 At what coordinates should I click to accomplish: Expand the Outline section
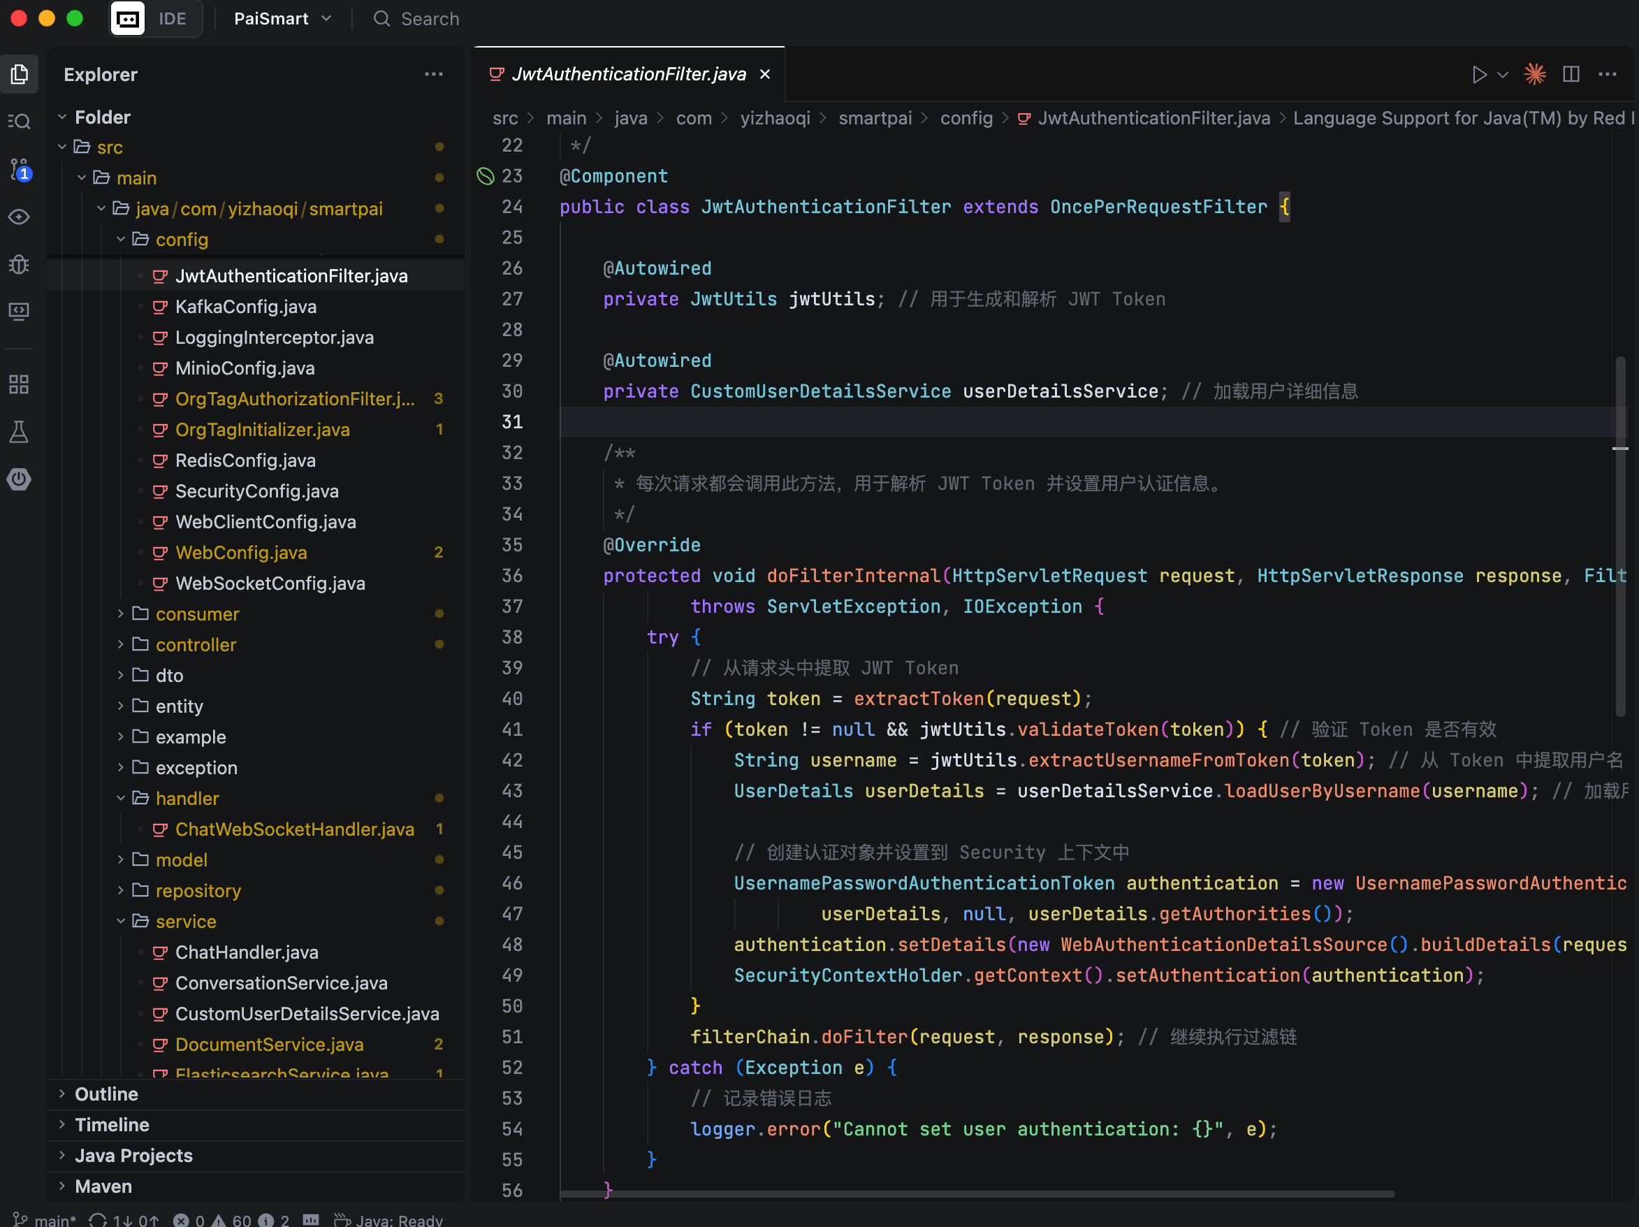click(107, 1094)
